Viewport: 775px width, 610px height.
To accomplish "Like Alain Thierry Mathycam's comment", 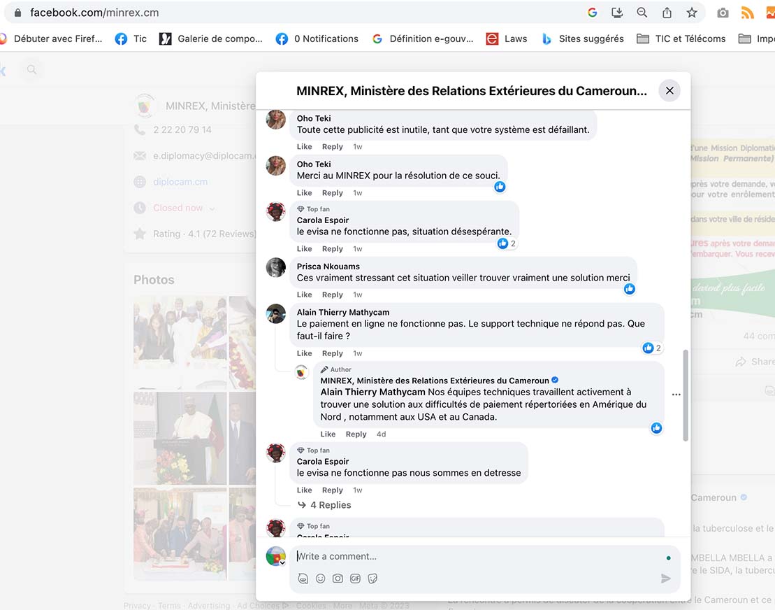I will click(x=304, y=353).
